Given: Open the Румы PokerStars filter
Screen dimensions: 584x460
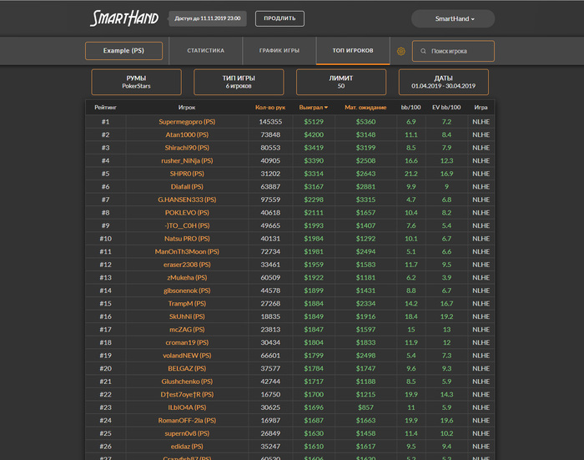Looking at the screenshot, I should pyautogui.click(x=136, y=82).
